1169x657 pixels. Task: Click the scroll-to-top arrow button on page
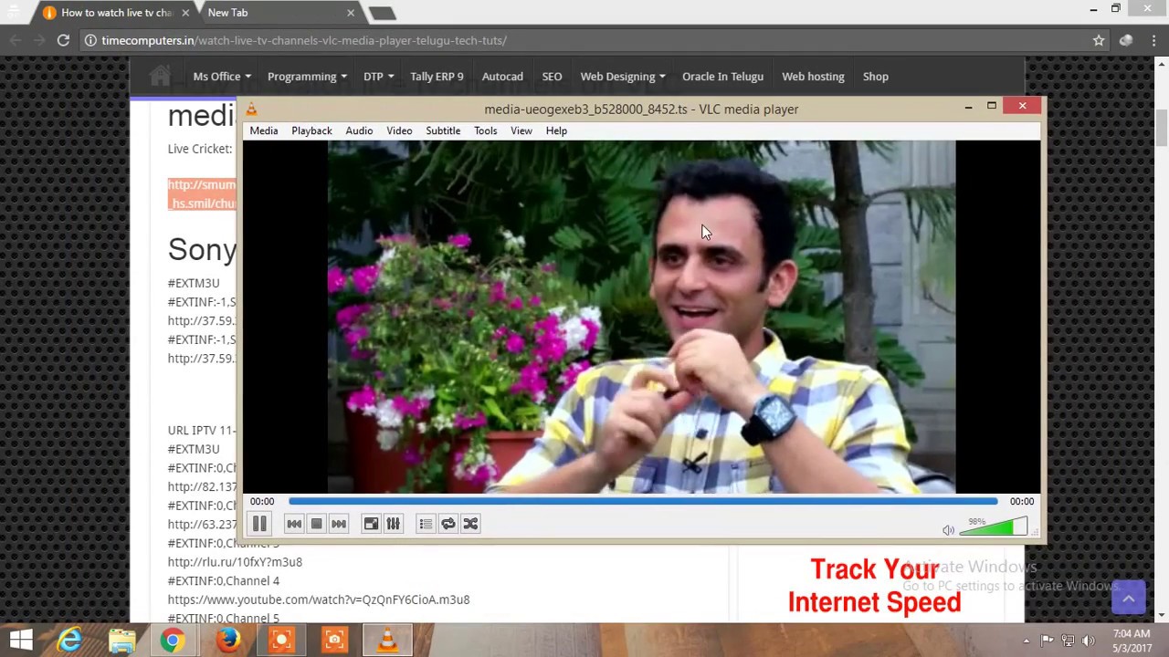pyautogui.click(x=1129, y=599)
